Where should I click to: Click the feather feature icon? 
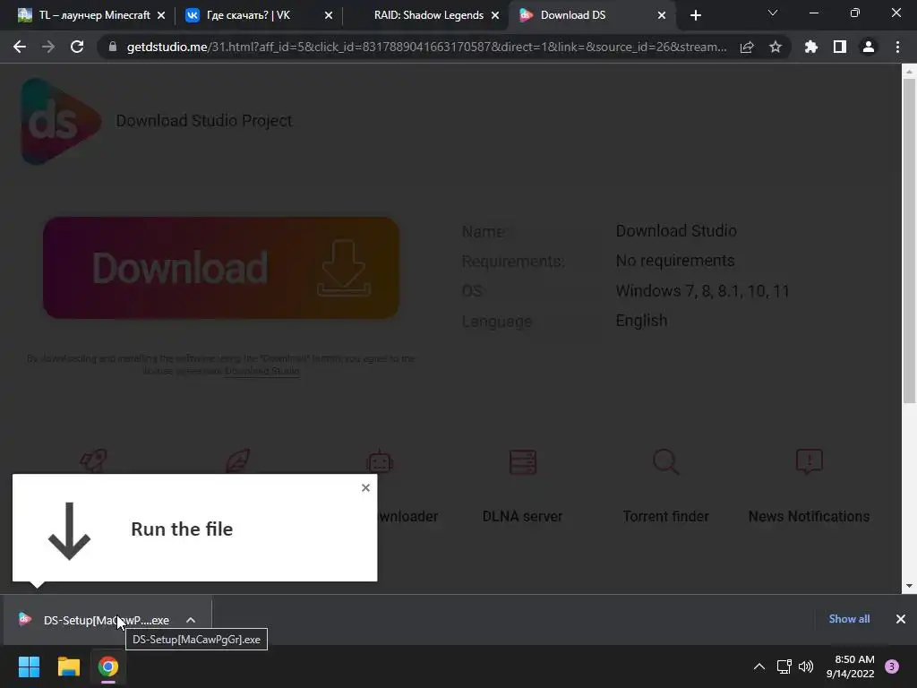(x=237, y=460)
